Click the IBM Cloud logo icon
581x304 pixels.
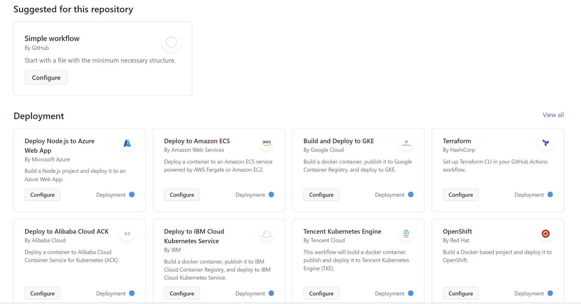pyautogui.click(x=267, y=234)
